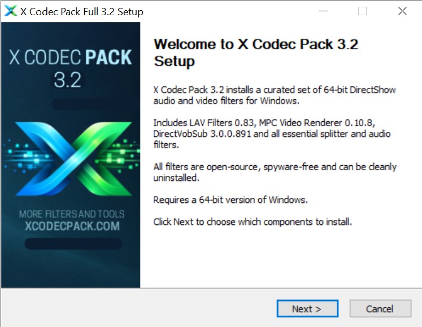Close the setup window with X
The image size is (422, 327).
click(x=402, y=11)
